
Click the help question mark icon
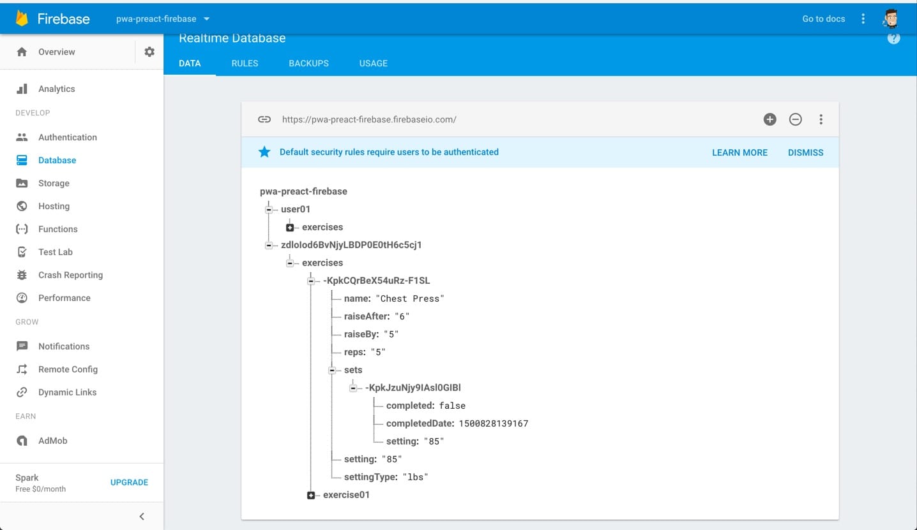(x=894, y=38)
